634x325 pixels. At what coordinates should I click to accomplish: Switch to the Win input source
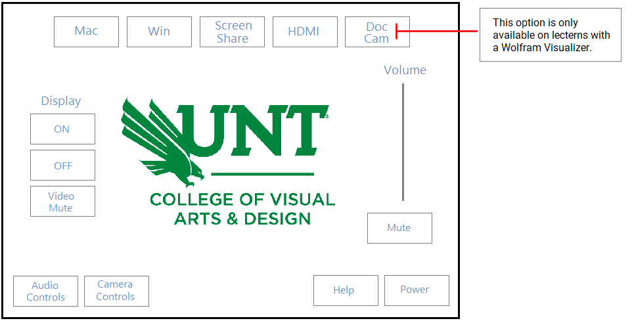pyautogui.click(x=159, y=32)
